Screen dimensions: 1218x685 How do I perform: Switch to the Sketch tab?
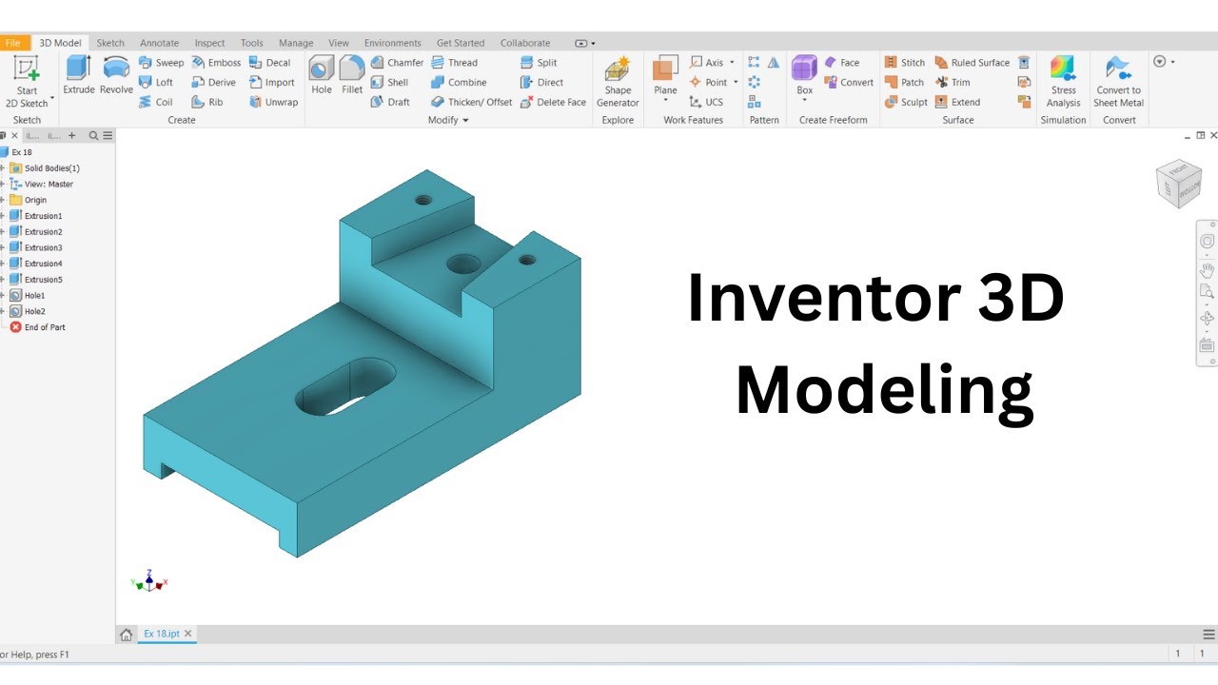(x=110, y=43)
